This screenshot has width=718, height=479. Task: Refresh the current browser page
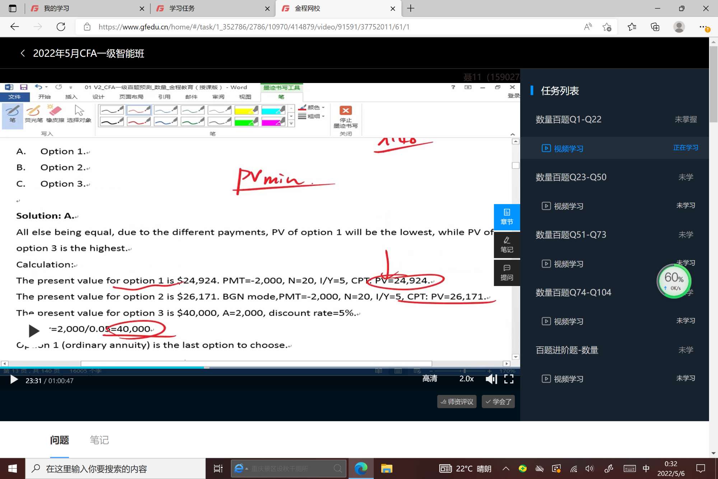pyautogui.click(x=61, y=27)
